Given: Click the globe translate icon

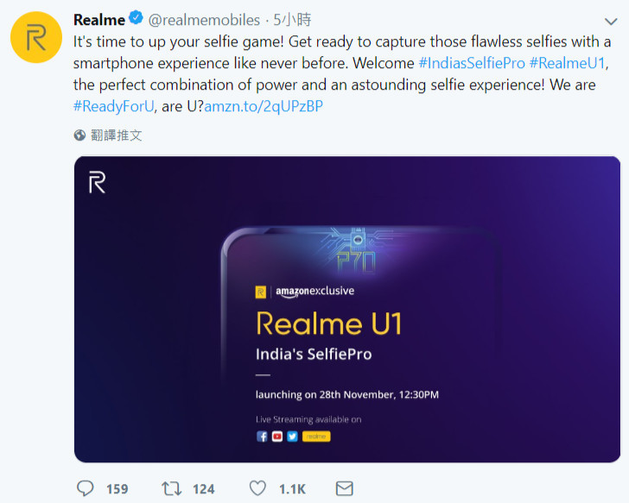Looking at the screenshot, I should [80, 135].
